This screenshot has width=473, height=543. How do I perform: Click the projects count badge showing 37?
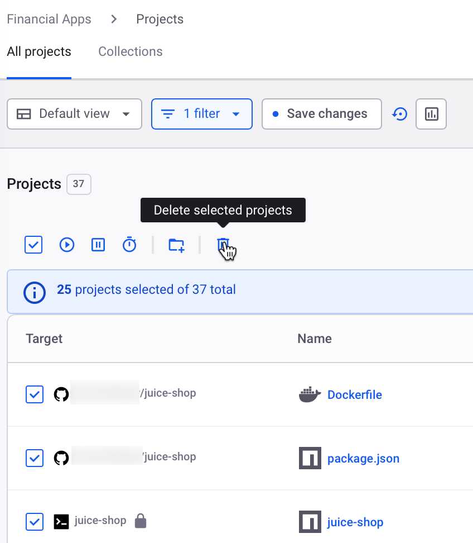pos(78,184)
